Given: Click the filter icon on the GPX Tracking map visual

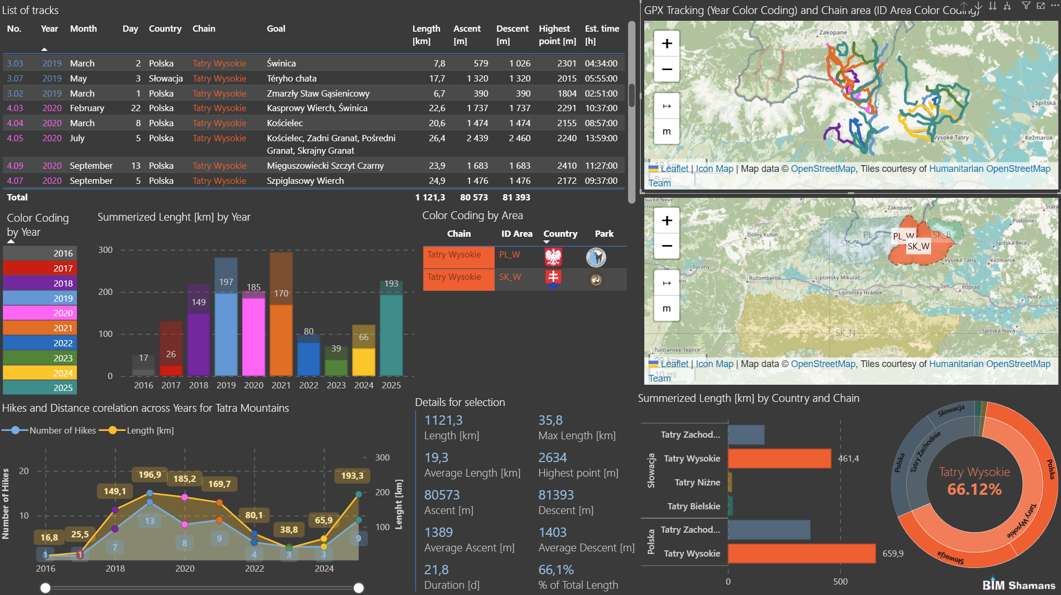Looking at the screenshot, I should pos(1026,6).
